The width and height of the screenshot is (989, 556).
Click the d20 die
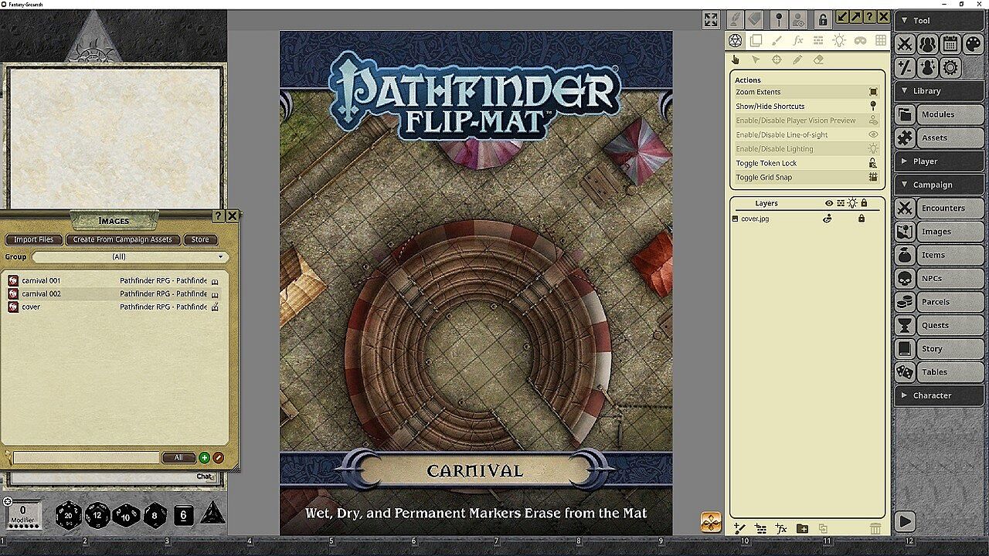click(69, 515)
